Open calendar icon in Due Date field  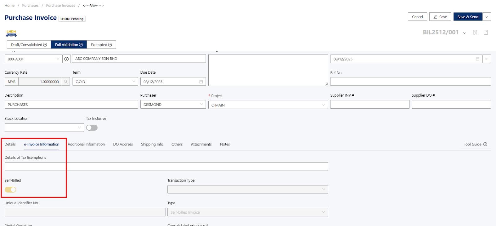(x=201, y=82)
